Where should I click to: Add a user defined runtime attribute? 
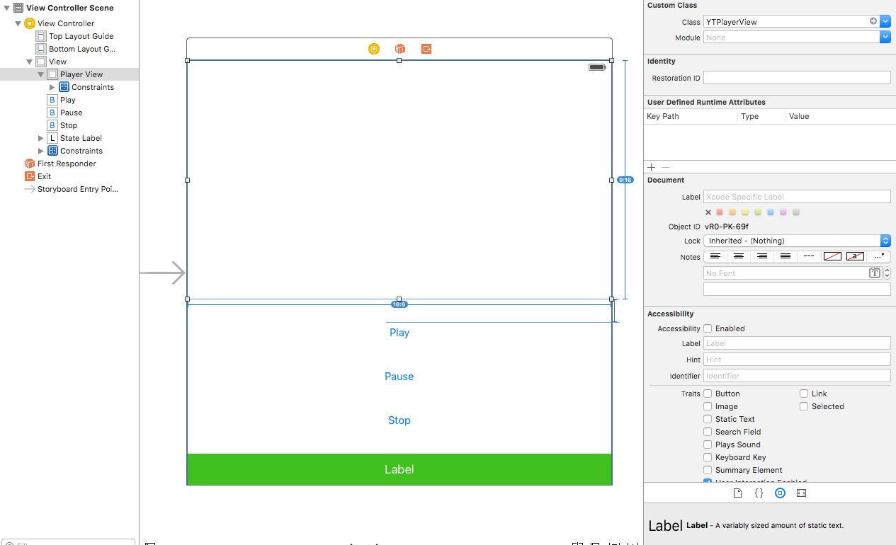652,167
